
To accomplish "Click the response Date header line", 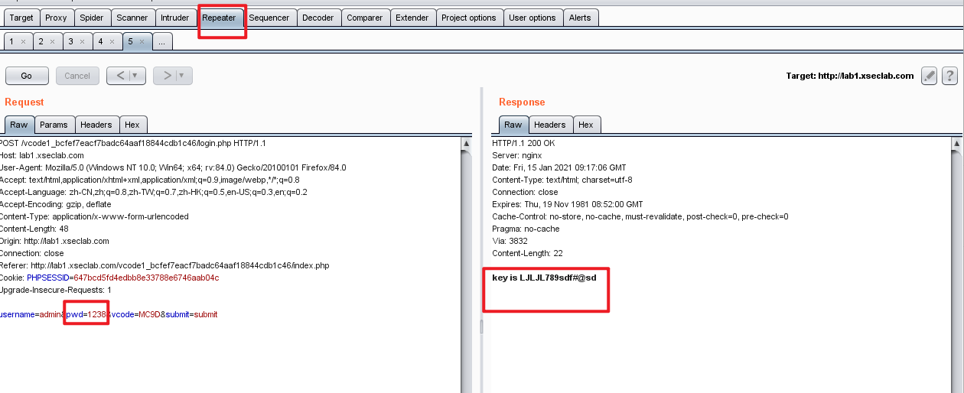I will click(559, 167).
